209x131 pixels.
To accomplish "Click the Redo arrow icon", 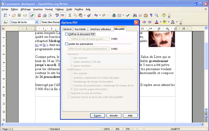I will (x=104, y=15).
